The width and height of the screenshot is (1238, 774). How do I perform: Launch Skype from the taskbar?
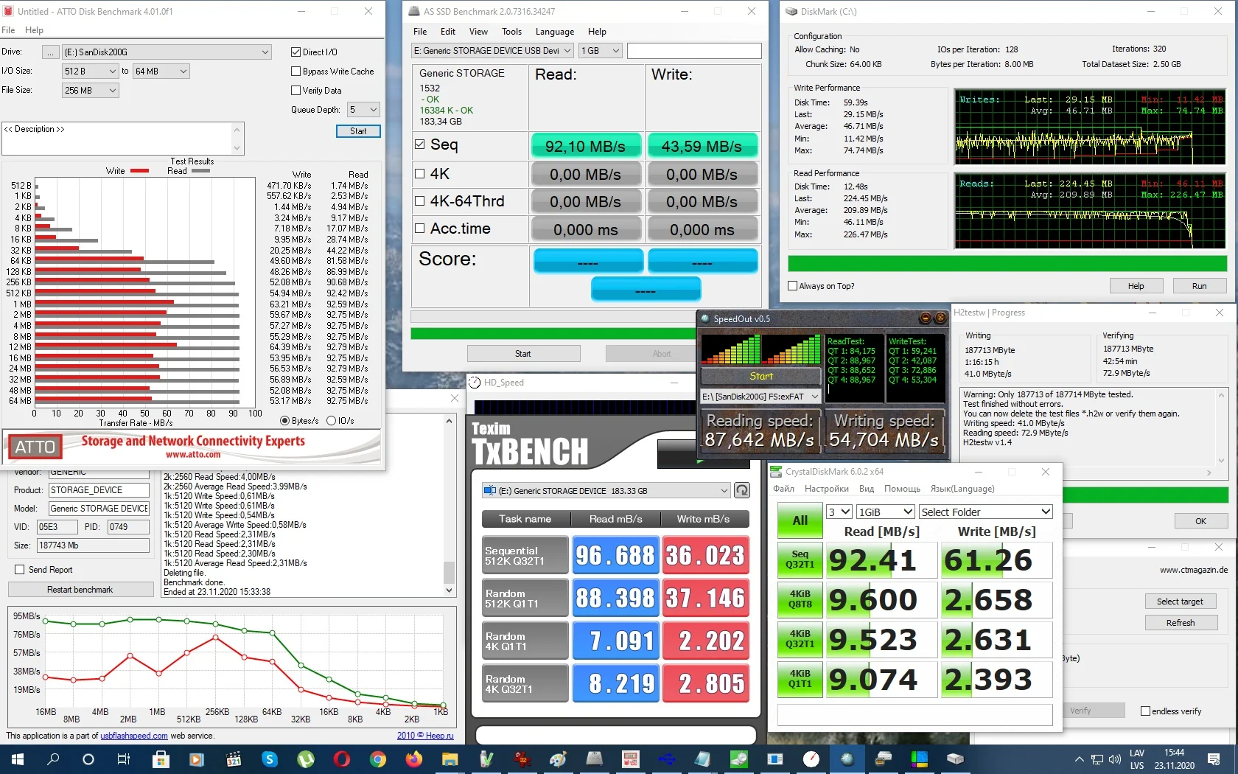(270, 759)
